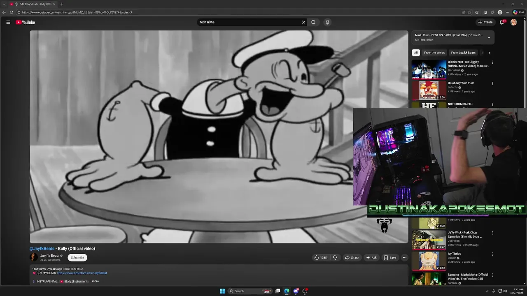The image size is (527, 296).
Task: Open the YouTube guide hamburger menu
Action: [8, 22]
